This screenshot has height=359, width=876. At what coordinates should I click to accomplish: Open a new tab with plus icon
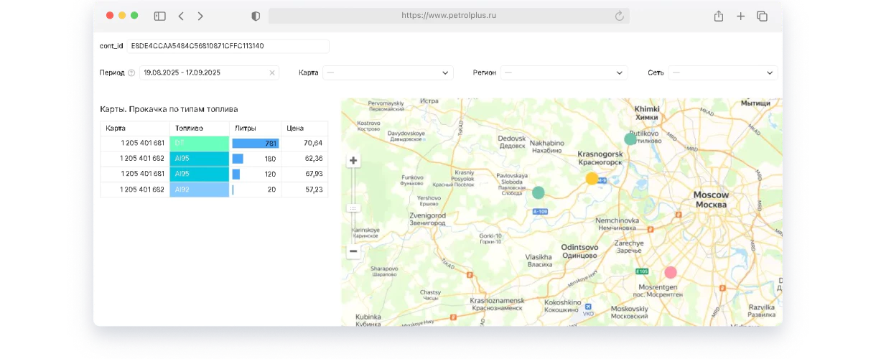coord(741,16)
